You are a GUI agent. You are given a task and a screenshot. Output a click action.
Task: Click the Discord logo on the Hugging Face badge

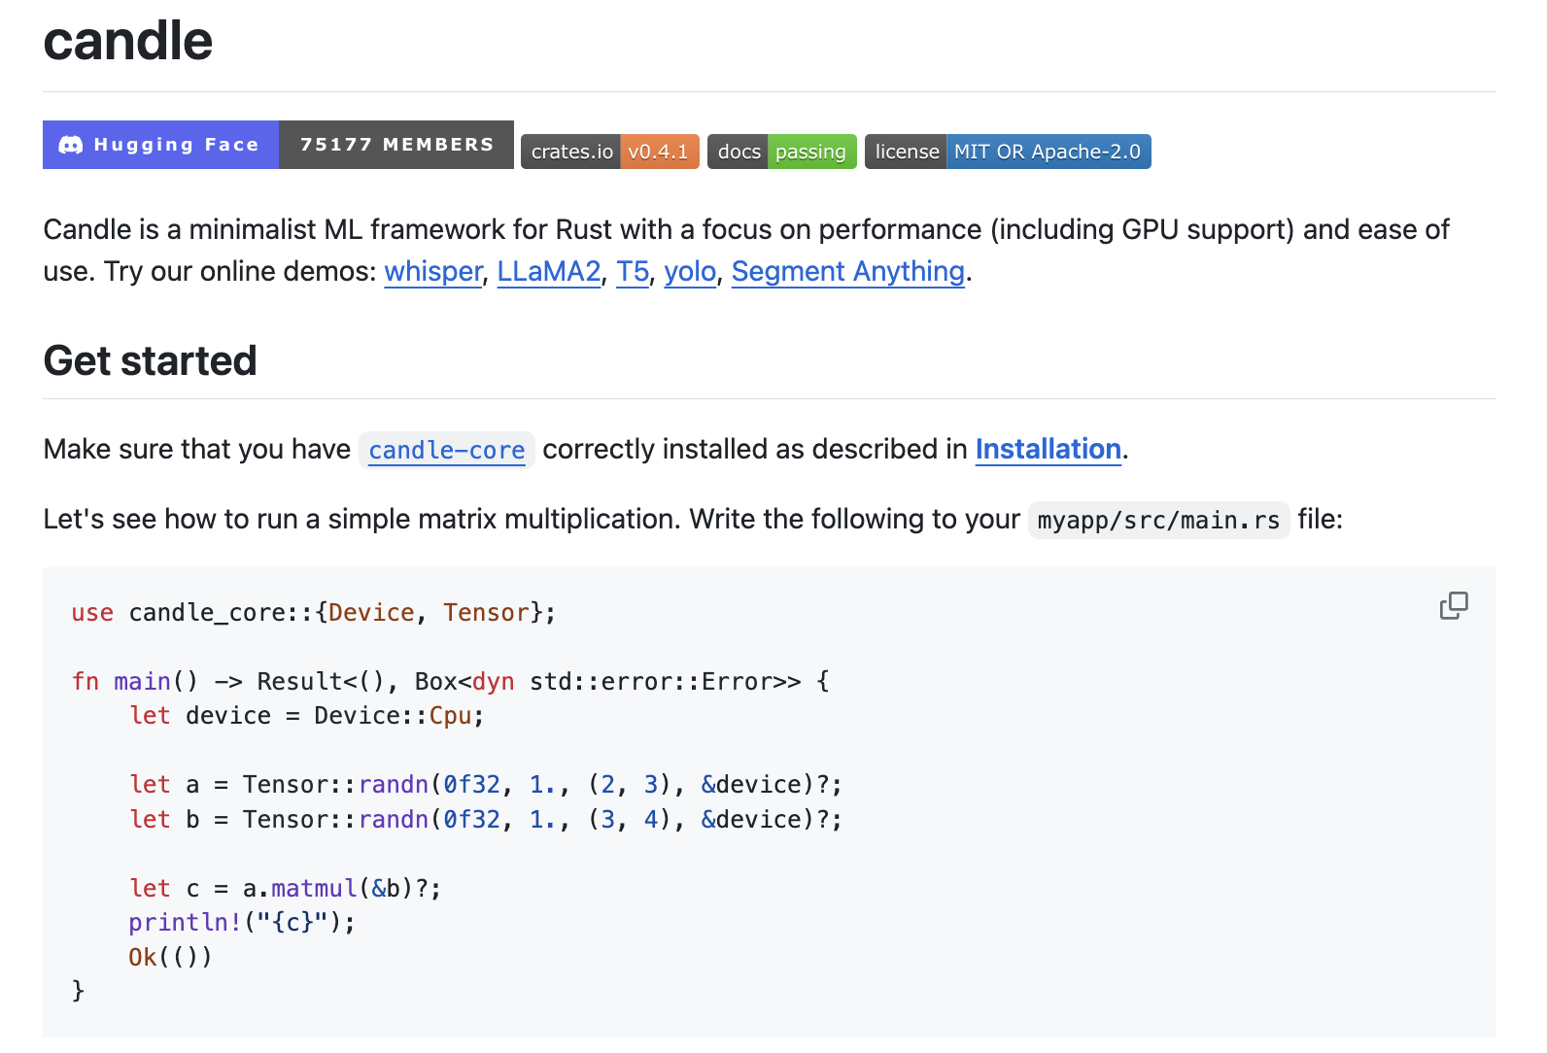pyautogui.click(x=69, y=144)
